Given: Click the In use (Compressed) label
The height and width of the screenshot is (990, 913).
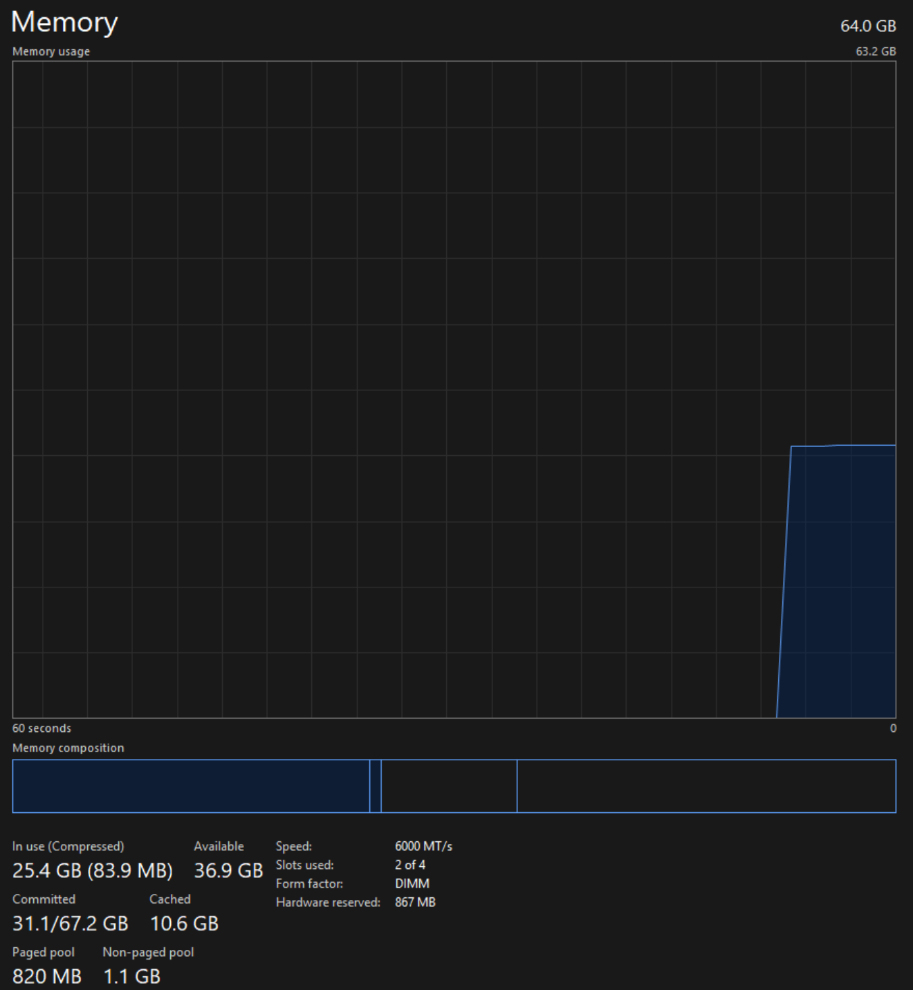Looking at the screenshot, I should pos(68,846).
